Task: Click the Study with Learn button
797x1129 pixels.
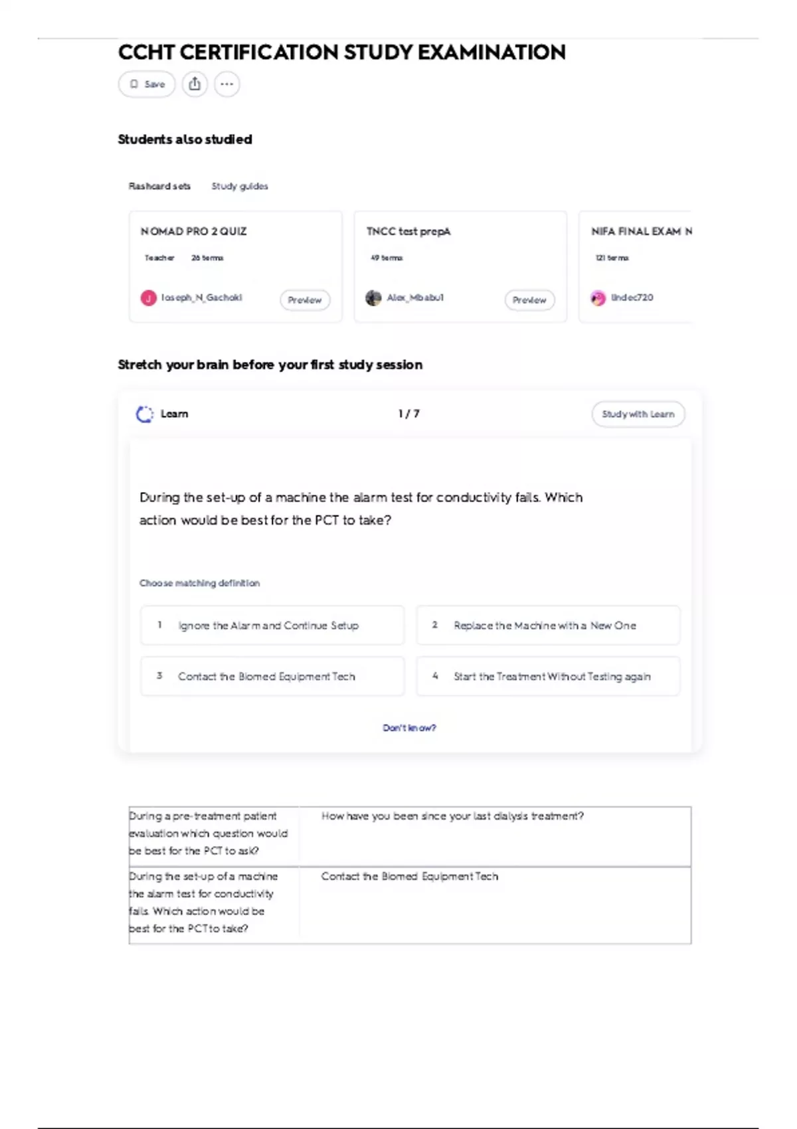Action: [638, 414]
